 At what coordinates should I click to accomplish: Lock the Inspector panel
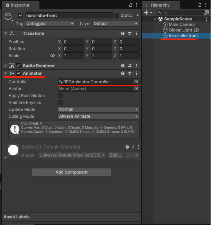131,5
